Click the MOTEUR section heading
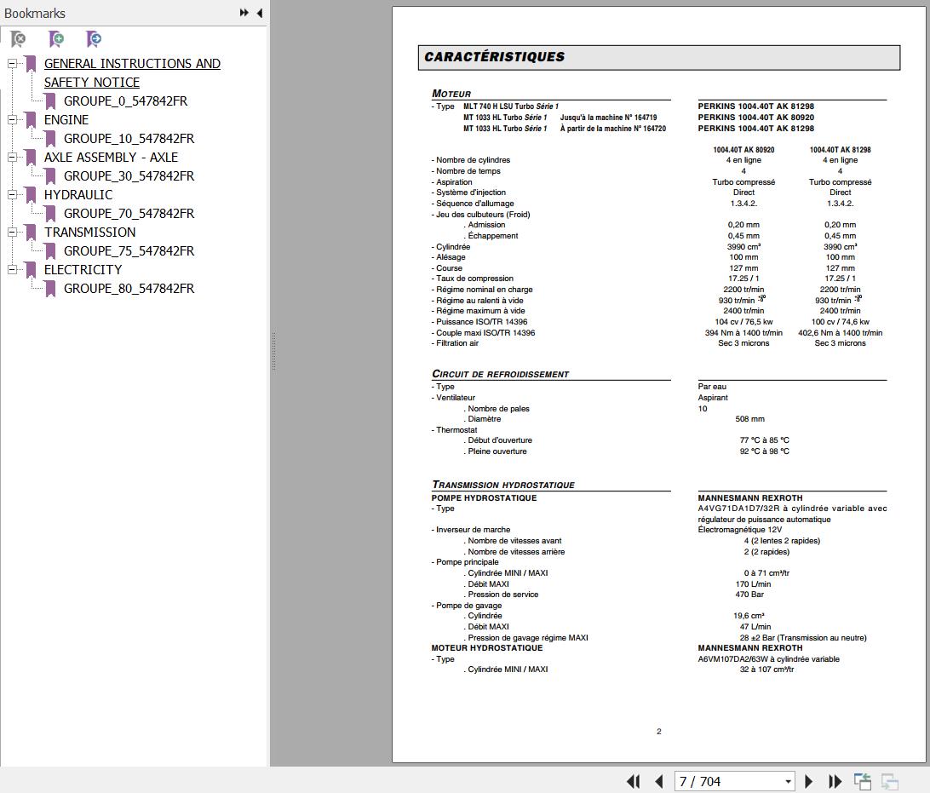The height and width of the screenshot is (793, 930). pyautogui.click(x=451, y=94)
